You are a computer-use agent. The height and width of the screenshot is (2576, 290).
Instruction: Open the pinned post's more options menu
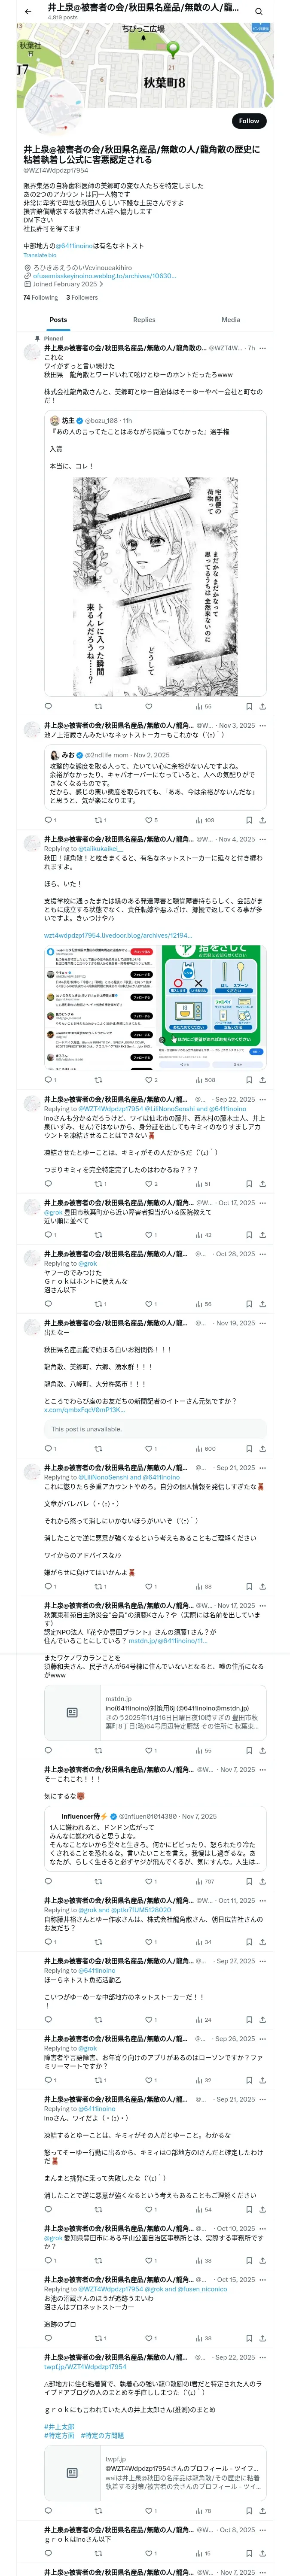263,348
